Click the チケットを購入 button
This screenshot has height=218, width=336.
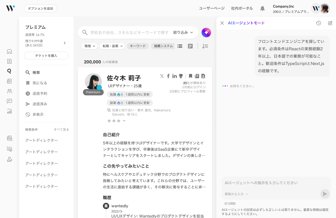pos(46,56)
